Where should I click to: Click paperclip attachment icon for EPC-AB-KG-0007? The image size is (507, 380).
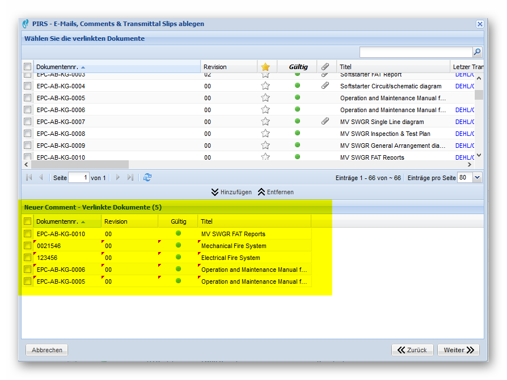click(325, 122)
